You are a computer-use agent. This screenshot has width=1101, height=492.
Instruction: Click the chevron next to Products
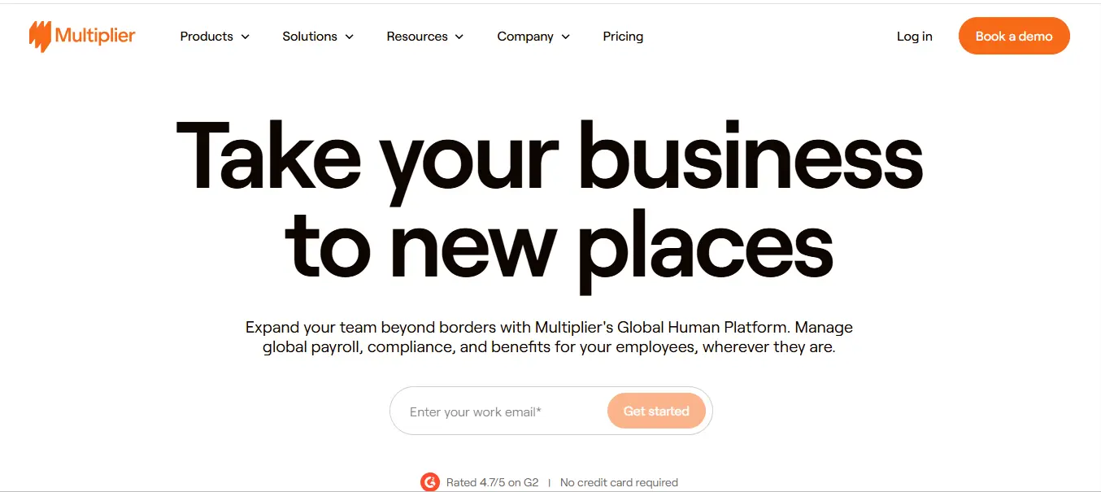pos(245,37)
